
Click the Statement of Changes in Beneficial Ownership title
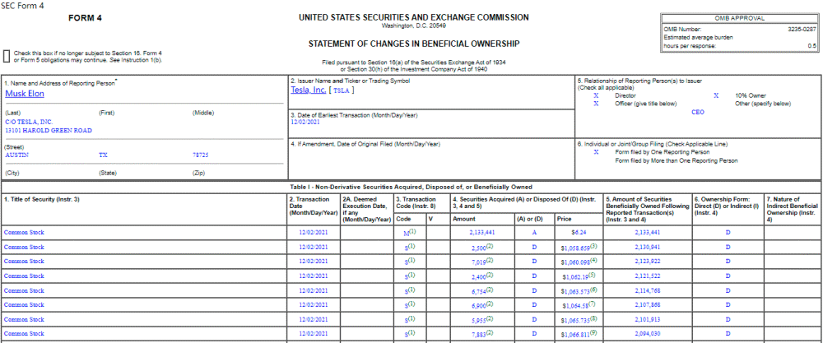tap(414, 44)
